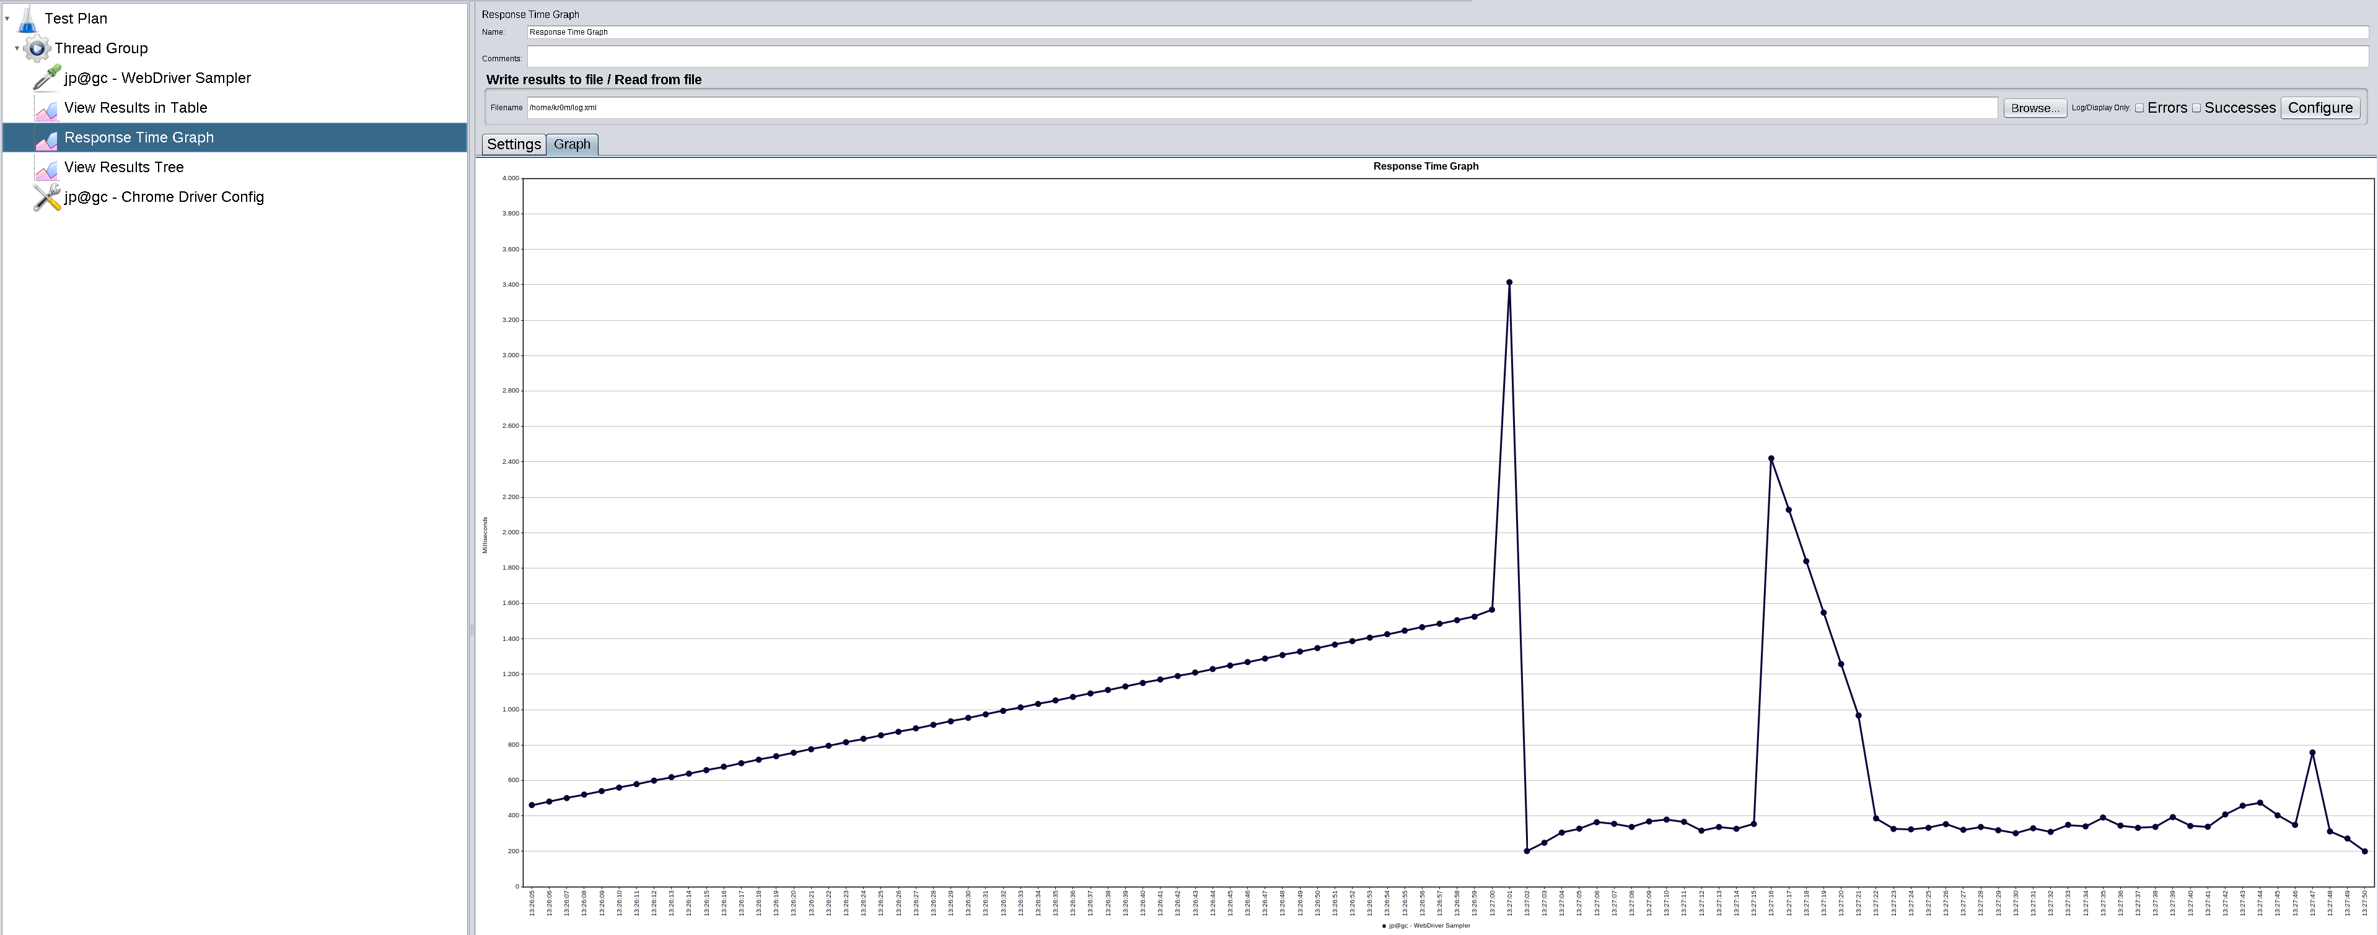Enable the Successes only checkbox
Viewport: 2378px width, 935px height.
(x=2196, y=108)
